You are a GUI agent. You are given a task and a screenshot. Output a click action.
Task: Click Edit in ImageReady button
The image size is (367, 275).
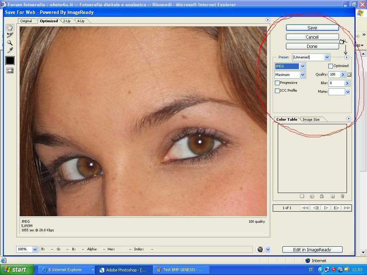pyautogui.click(x=312, y=250)
